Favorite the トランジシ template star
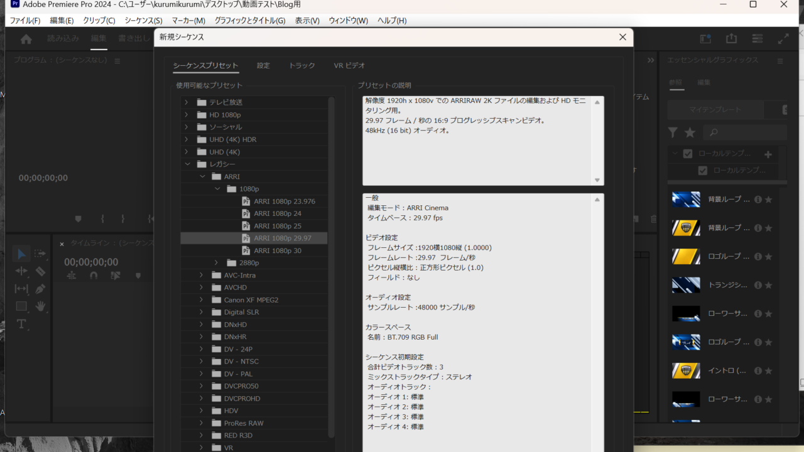The height and width of the screenshot is (452, 804). [x=768, y=285]
